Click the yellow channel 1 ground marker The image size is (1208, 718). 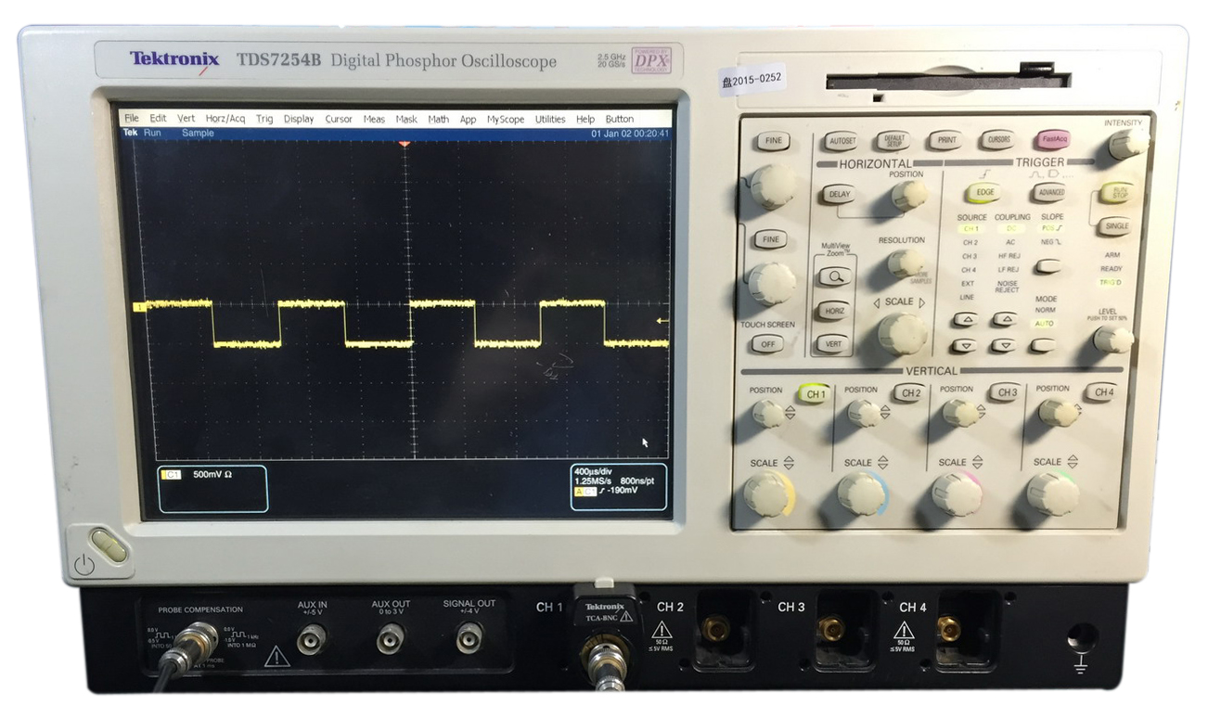pyautogui.click(x=140, y=306)
